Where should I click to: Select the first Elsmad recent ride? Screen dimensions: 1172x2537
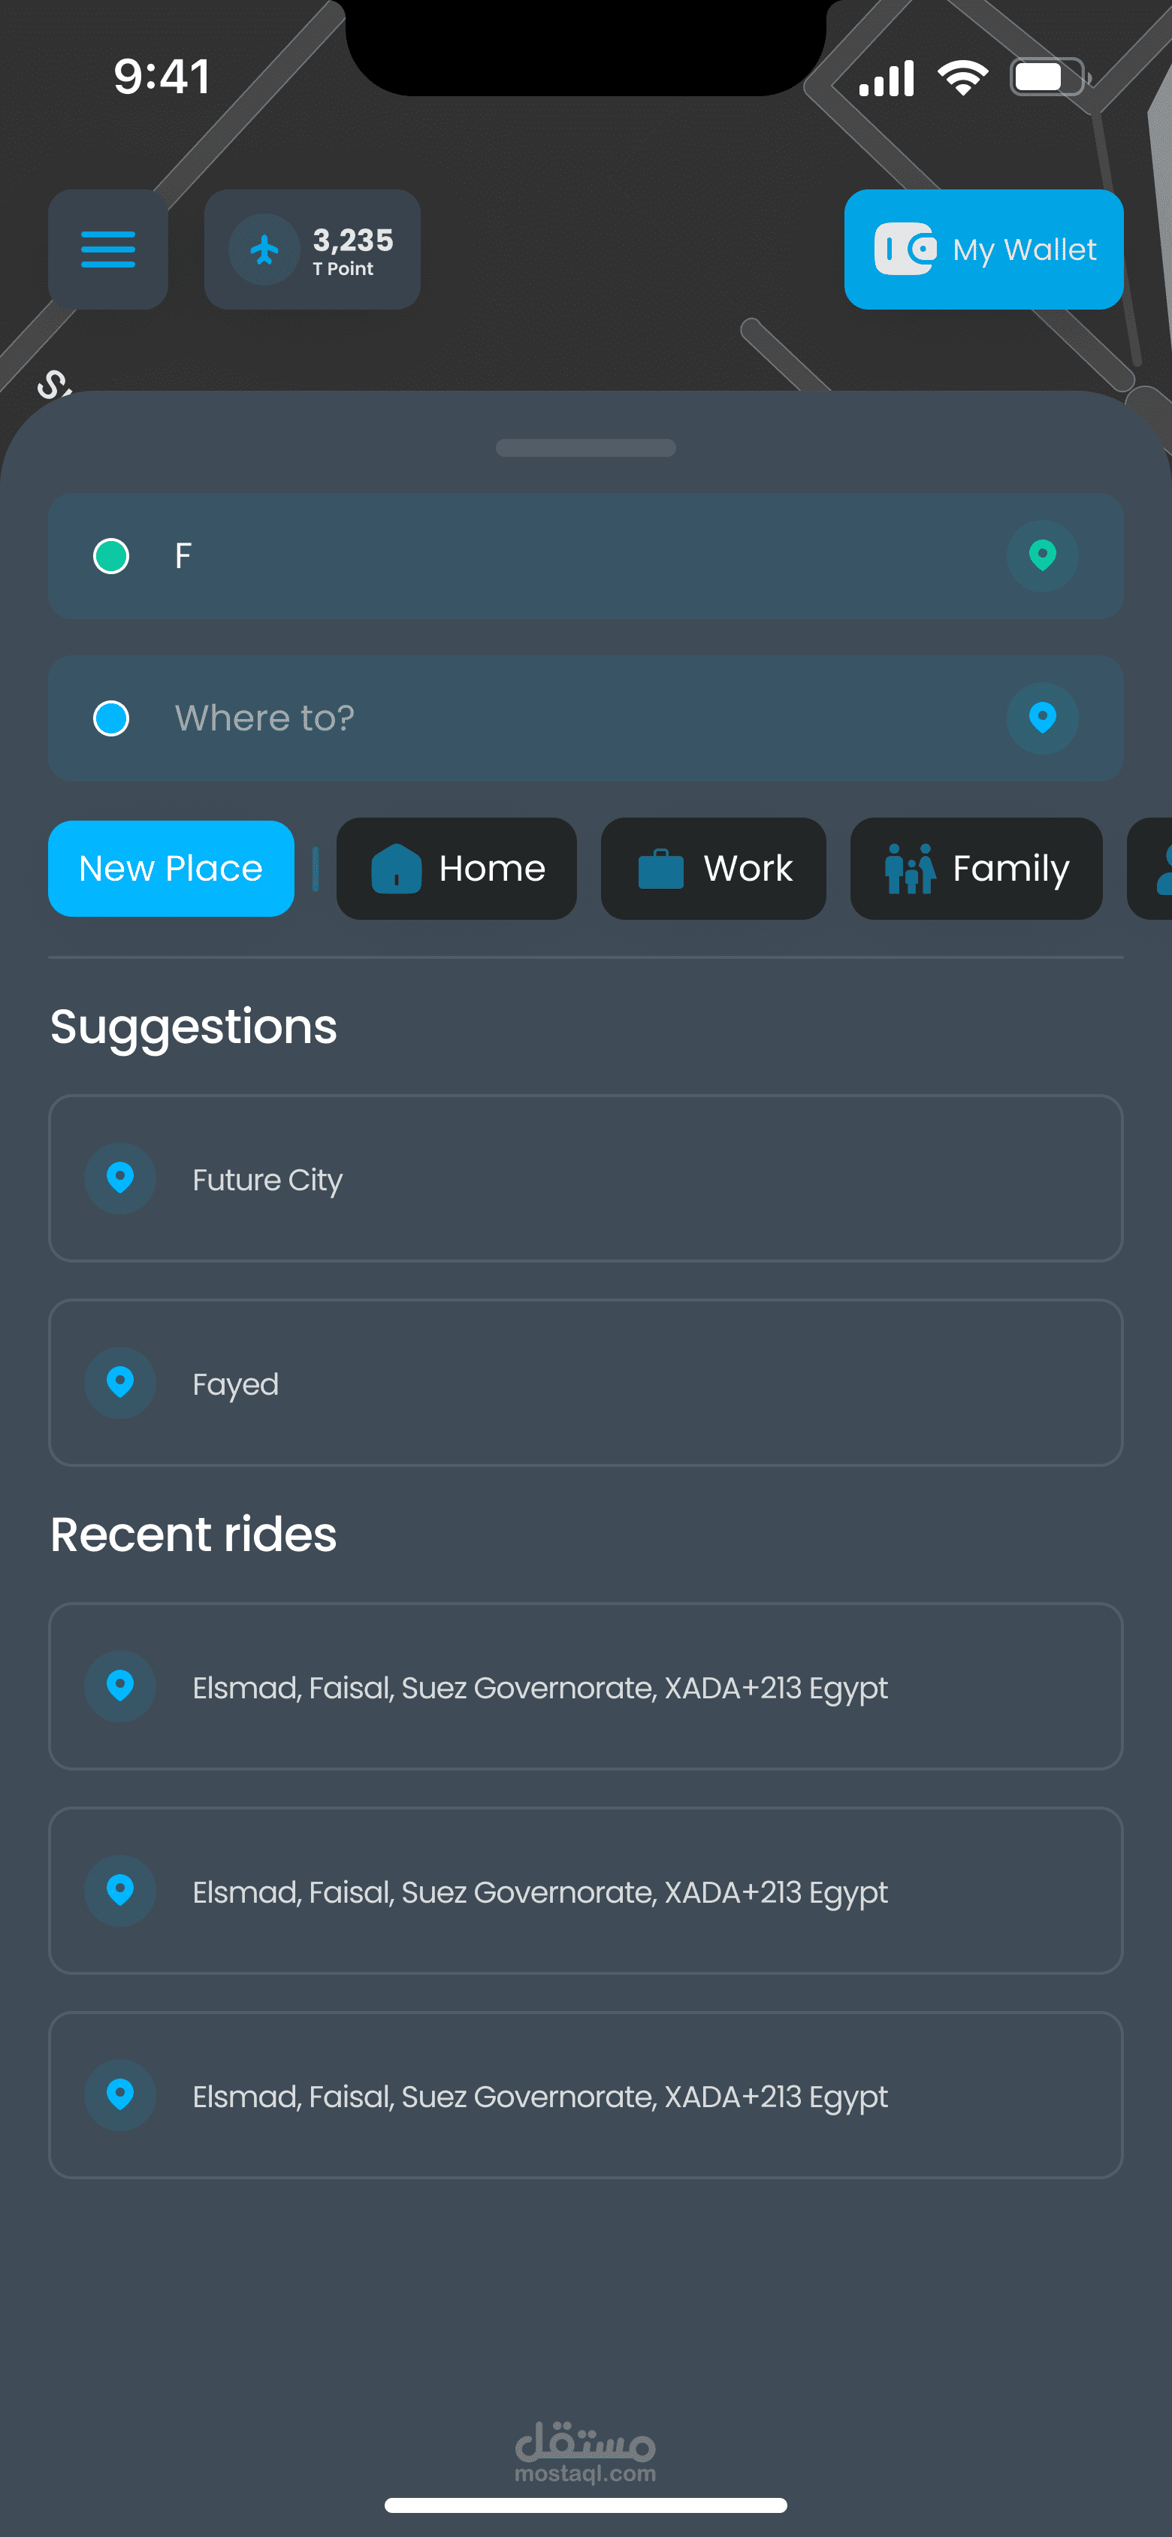(585, 1686)
